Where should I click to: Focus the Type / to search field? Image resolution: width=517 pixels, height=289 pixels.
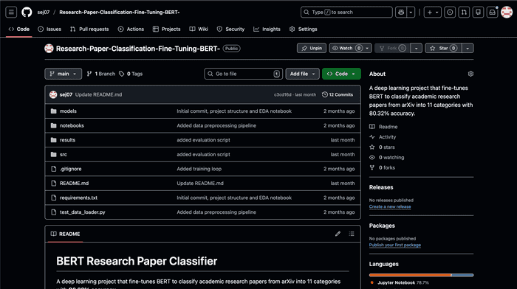coord(346,13)
